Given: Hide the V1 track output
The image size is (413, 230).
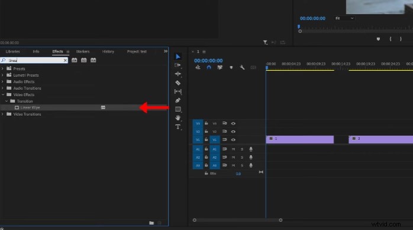Looking at the screenshot, I should click(233, 140).
